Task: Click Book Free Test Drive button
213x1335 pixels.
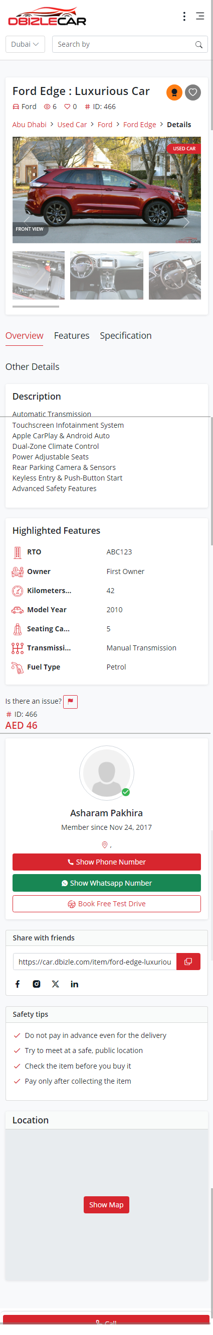Action: 106,903
